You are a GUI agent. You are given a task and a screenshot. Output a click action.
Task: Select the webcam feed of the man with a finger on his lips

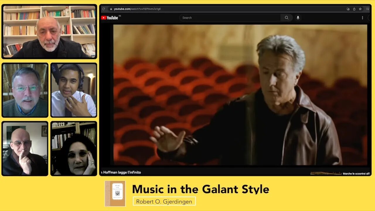tap(25, 149)
